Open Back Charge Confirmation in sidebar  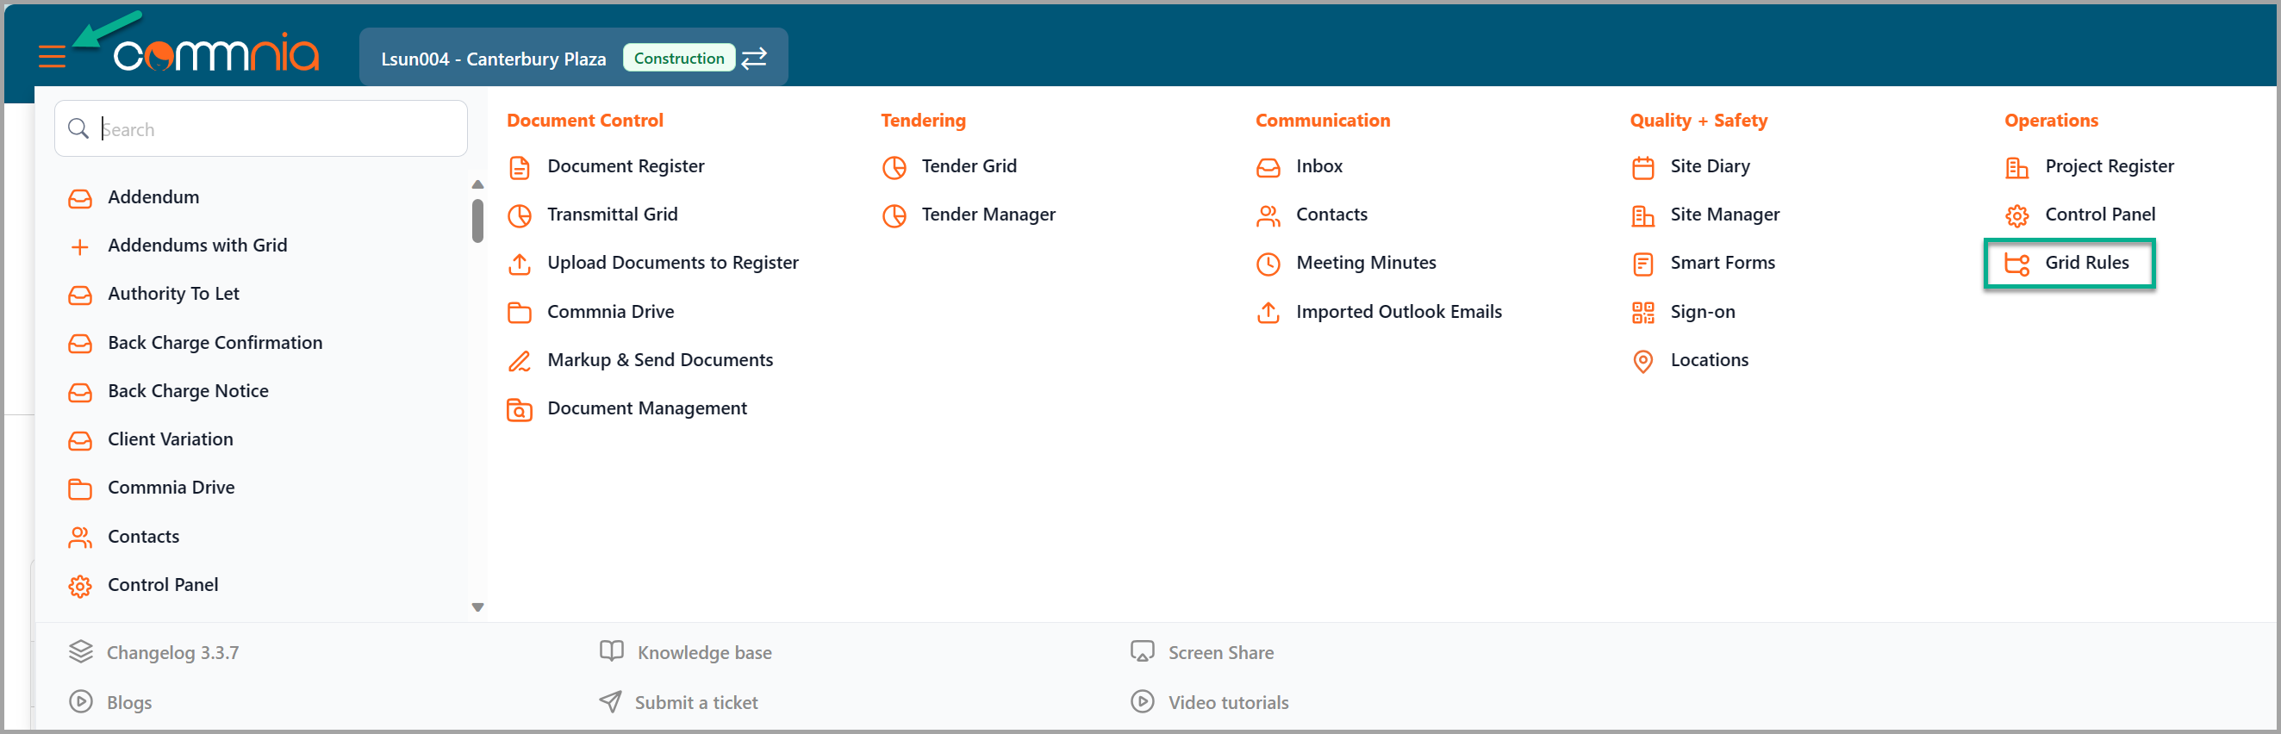[x=215, y=343]
